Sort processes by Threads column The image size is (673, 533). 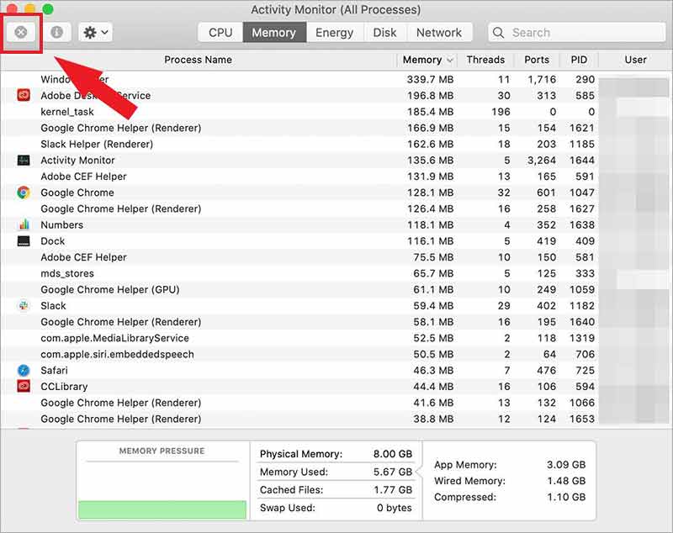point(486,60)
